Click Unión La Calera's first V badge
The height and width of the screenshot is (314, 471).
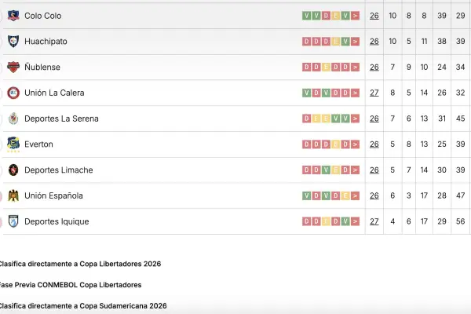point(306,93)
